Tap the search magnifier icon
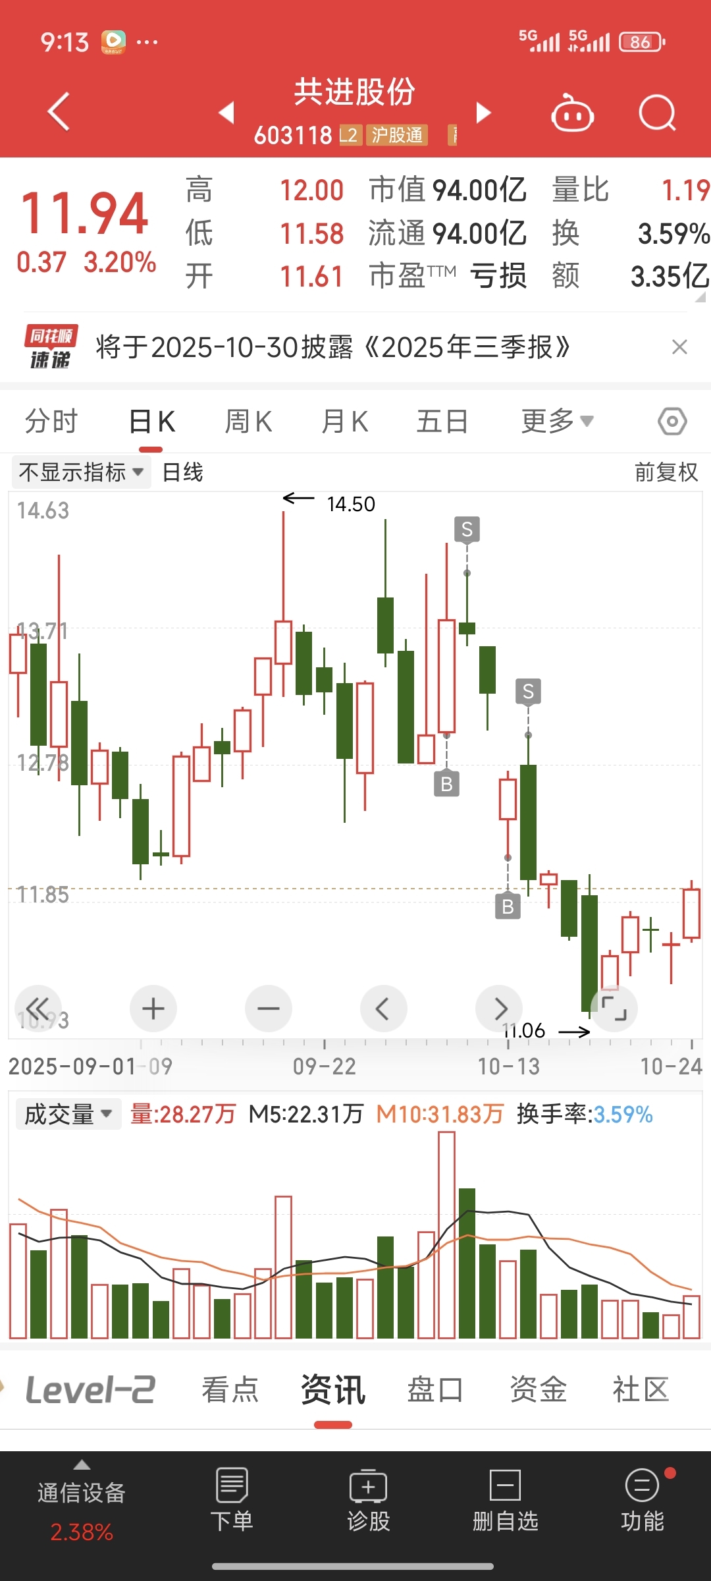 [x=657, y=113]
